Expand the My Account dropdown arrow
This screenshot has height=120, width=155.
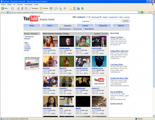coord(100,17)
